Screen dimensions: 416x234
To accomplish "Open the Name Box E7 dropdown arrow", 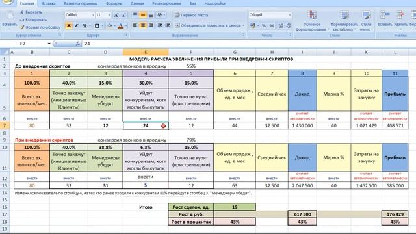I will tap(49, 44).
